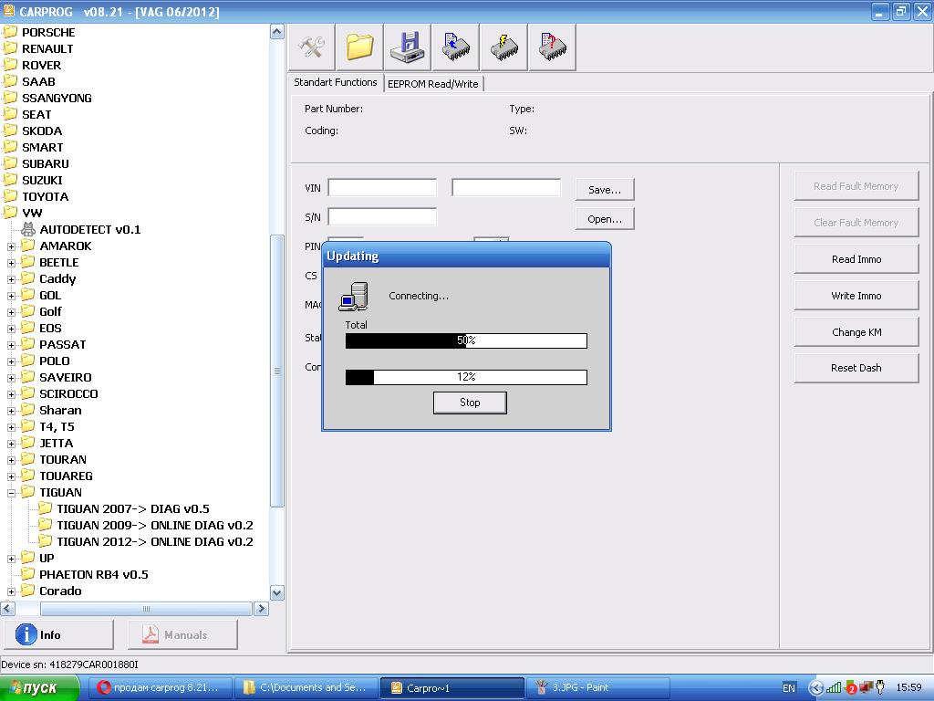Show hidden tray icons arrow
934x701 pixels.
click(x=816, y=687)
